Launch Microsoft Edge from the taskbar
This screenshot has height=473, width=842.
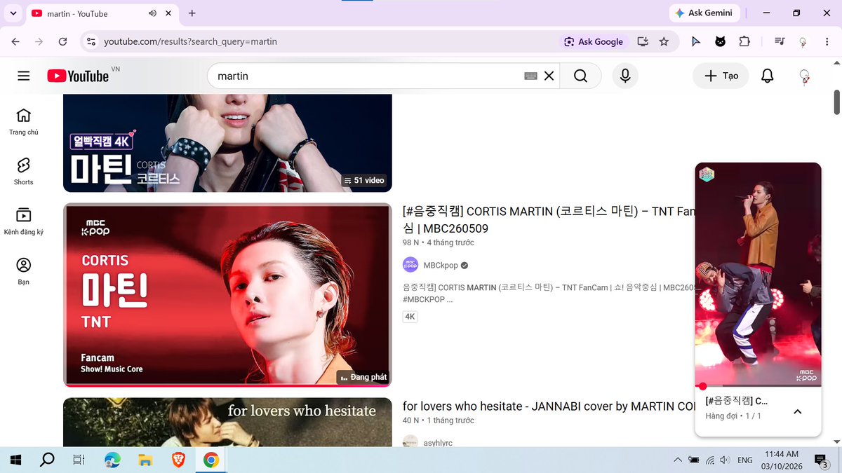click(x=112, y=460)
